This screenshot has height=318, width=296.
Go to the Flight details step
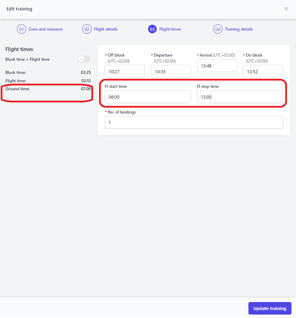[106, 29]
